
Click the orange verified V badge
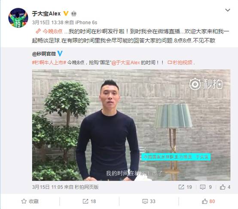coord(66,13)
